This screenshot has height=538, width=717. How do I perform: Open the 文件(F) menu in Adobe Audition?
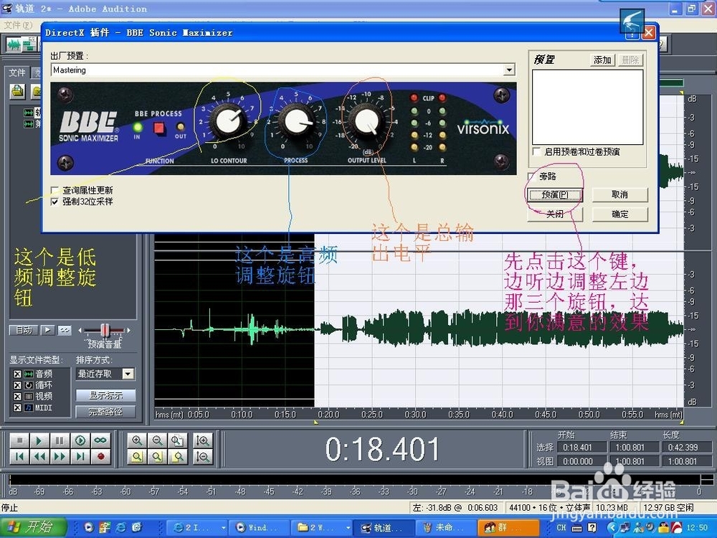tap(19, 24)
